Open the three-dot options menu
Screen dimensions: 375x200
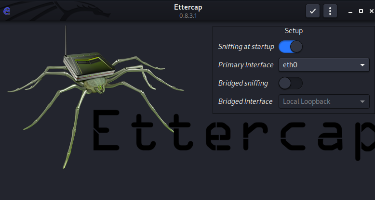point(330,11)
